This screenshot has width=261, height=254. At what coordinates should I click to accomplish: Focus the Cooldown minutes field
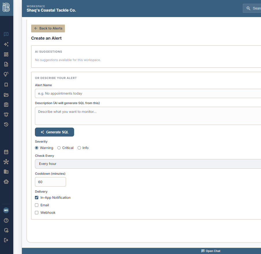(x=50, y=182)
